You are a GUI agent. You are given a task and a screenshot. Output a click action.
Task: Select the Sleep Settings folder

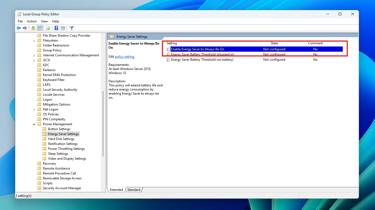[58, 153]
